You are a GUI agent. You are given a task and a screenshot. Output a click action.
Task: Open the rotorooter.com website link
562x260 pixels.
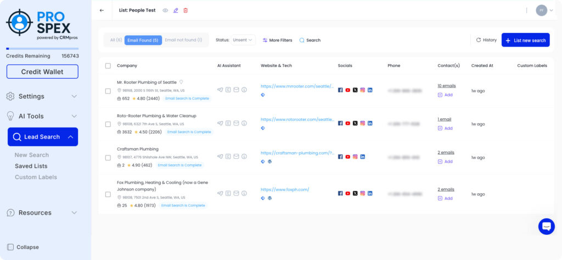(x=297, y=119)
